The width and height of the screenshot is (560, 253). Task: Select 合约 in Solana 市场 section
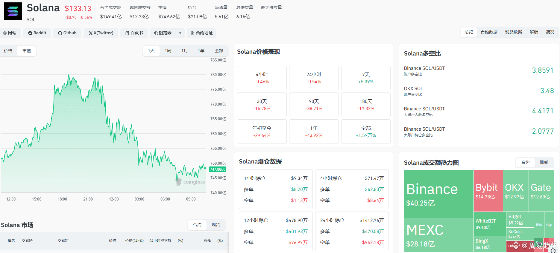pyautogui.click(x=197, y=225)
